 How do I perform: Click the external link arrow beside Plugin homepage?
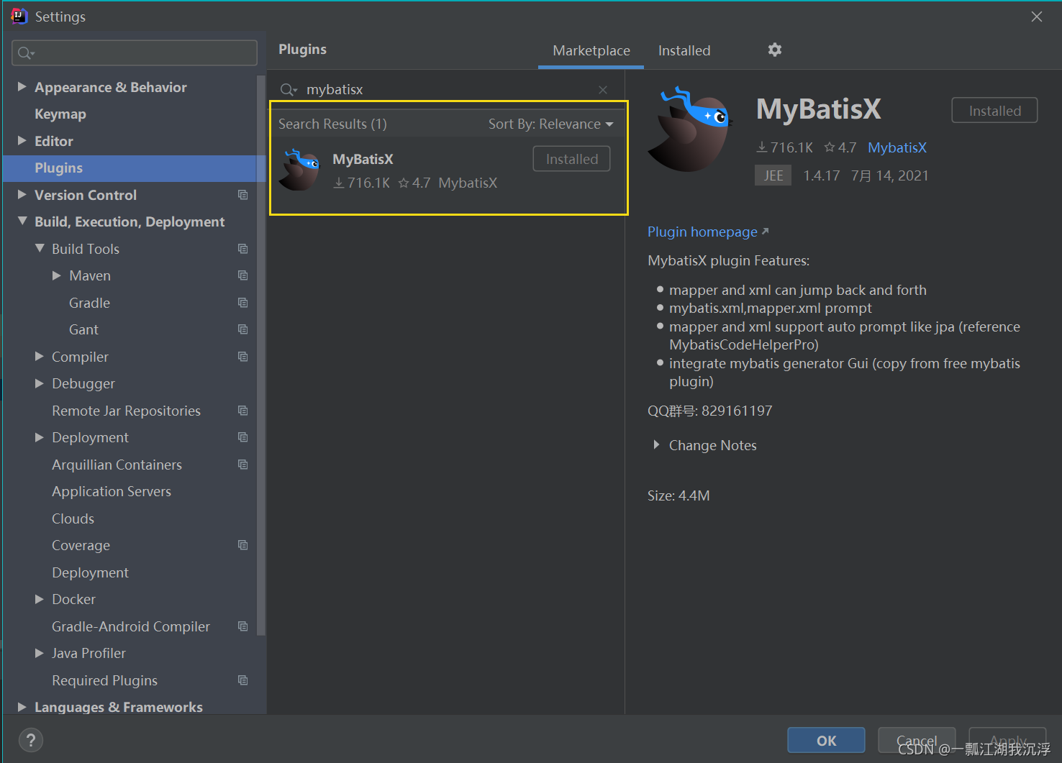(x=765, y=232)
